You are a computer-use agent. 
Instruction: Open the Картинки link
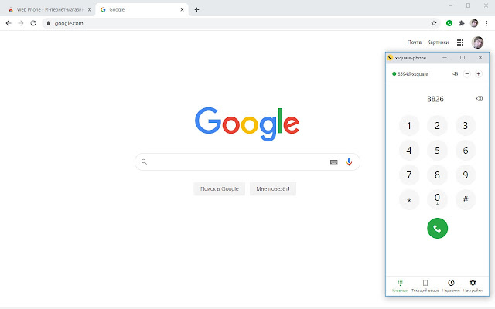pos(438,42)
